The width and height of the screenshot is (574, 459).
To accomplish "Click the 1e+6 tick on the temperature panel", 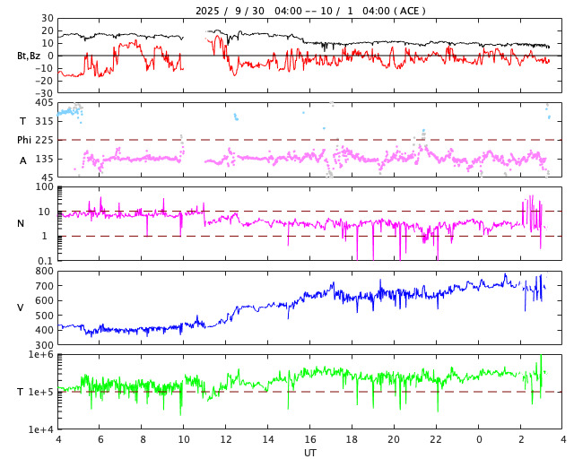I will 39,355.
